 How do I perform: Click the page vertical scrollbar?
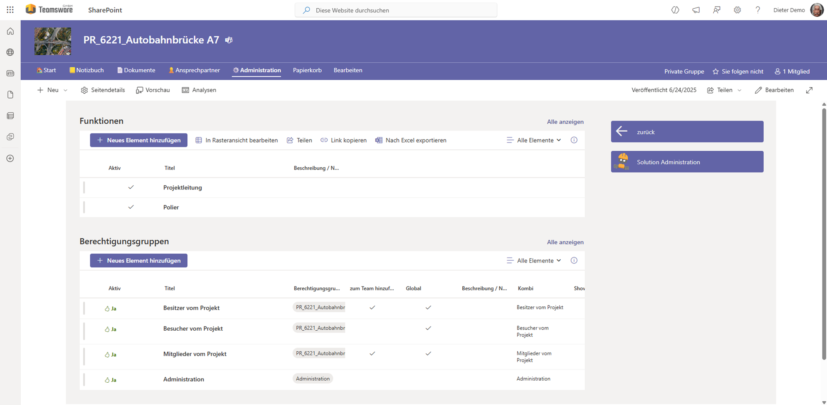click(824, 231)
